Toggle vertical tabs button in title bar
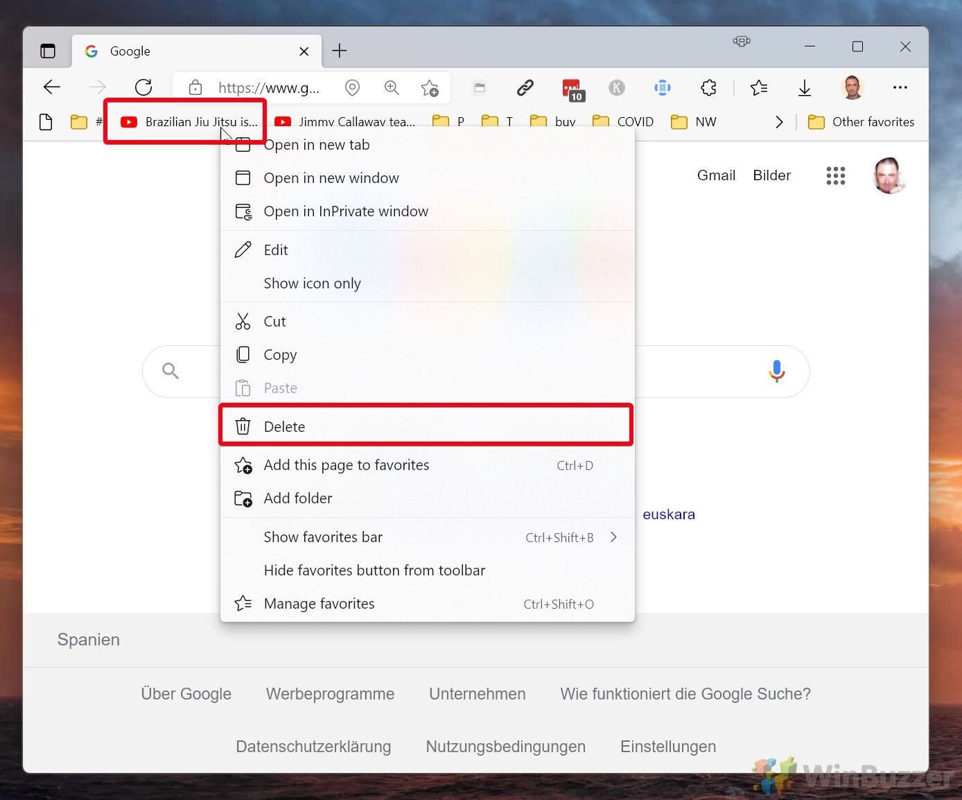 (x=48, y=51)
